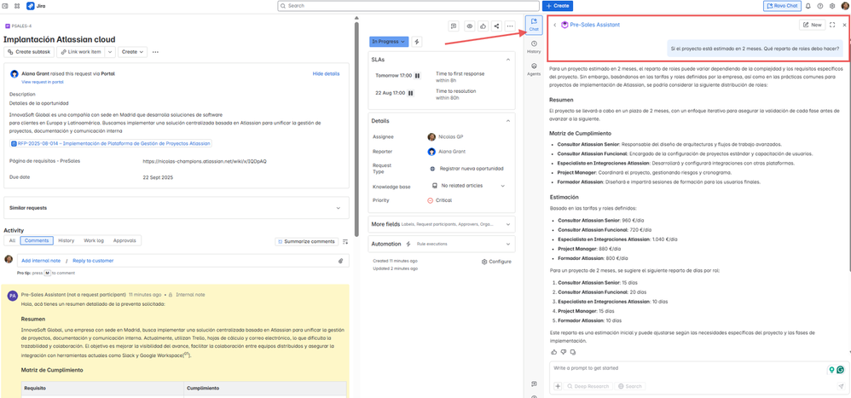Open Agents in the Rovo sidebar
This screenshot has height=398, width=851.
click(534, 69)
